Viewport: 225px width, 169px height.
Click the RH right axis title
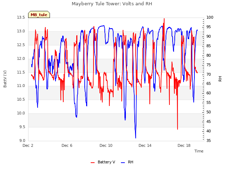coord(220,79)
